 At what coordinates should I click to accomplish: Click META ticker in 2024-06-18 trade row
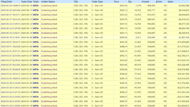coord(36,6)
